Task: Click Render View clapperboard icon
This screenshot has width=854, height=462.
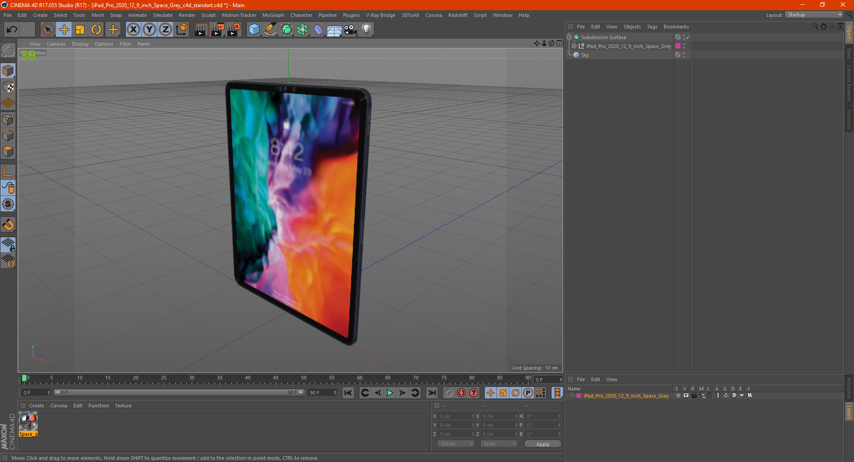Action: [x=201, y=30]
